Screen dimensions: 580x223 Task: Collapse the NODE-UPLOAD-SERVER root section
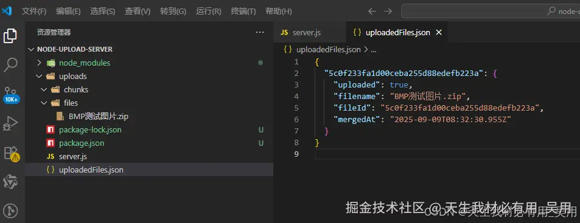(x=31, y=49)
